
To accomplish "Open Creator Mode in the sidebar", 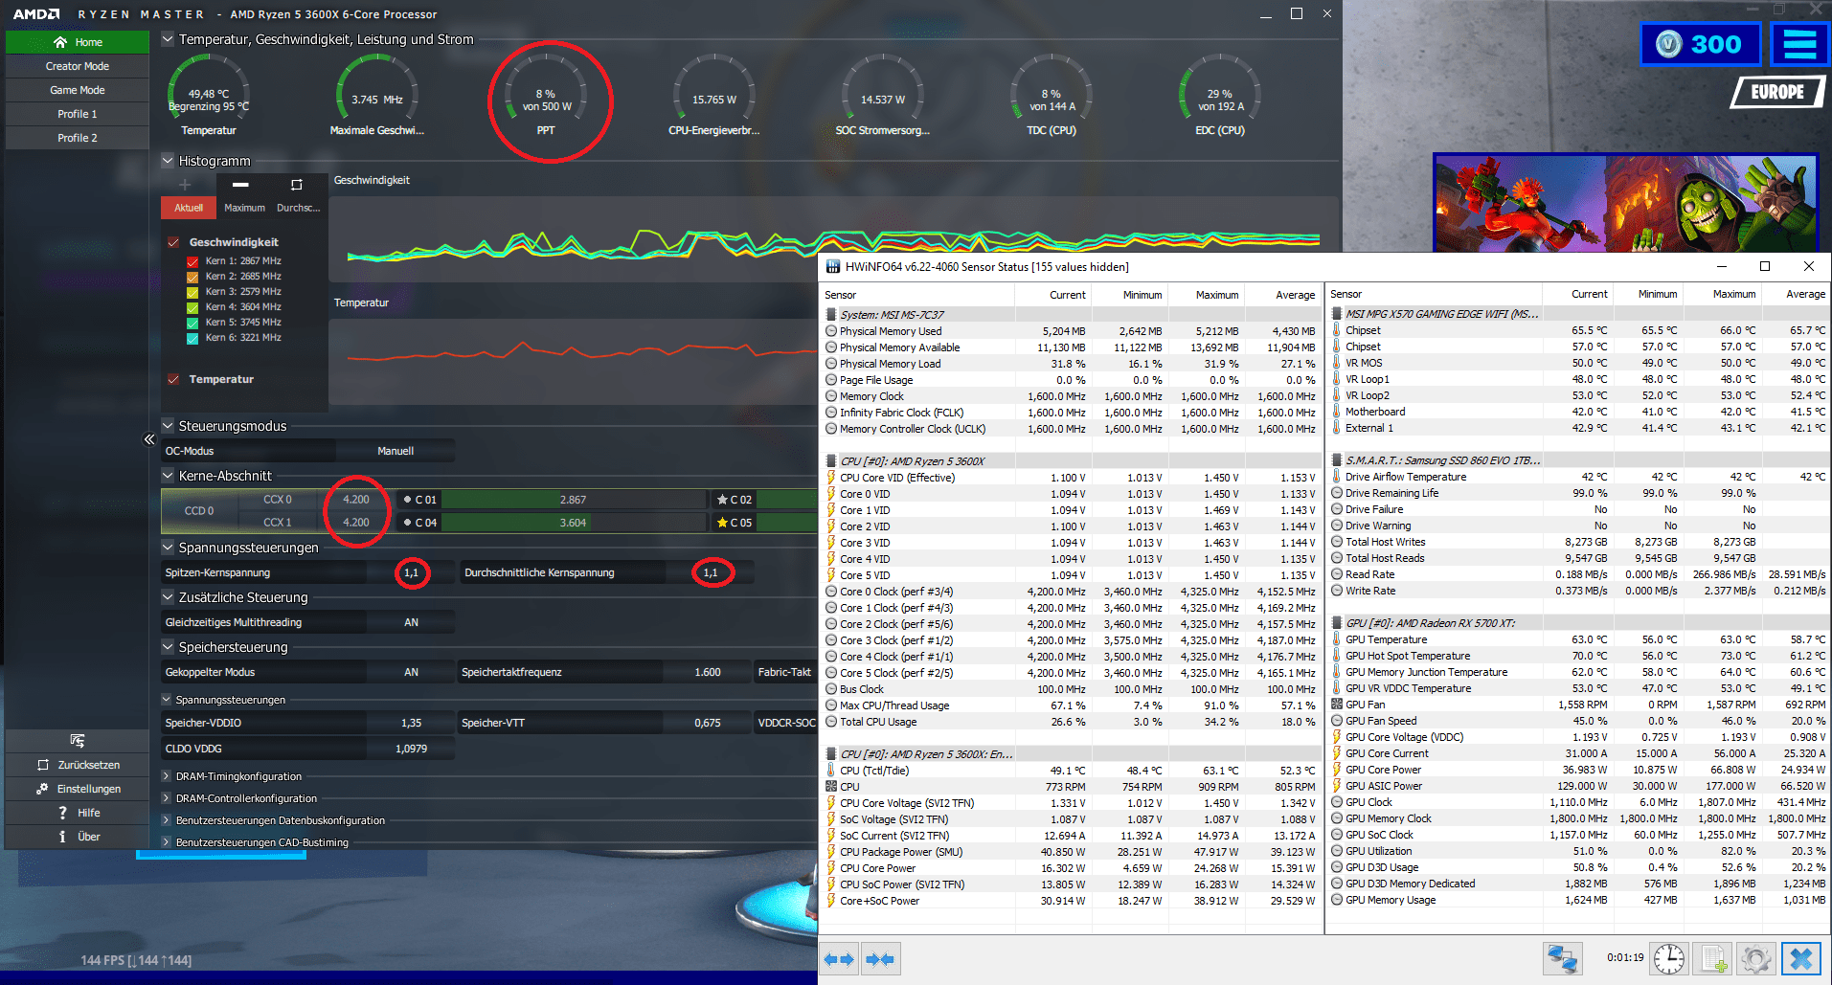I will [78, 66].
